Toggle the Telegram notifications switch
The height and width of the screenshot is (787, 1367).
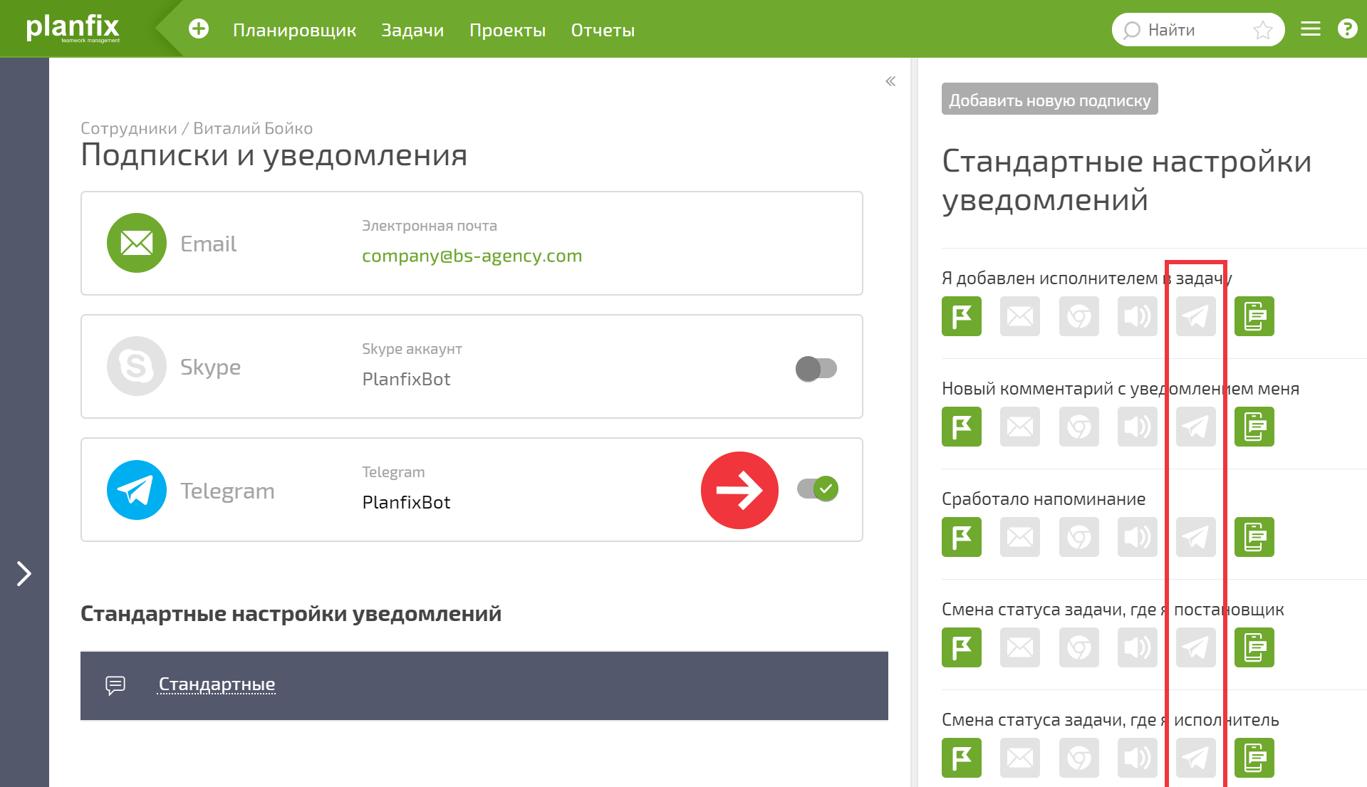[818, 489]
